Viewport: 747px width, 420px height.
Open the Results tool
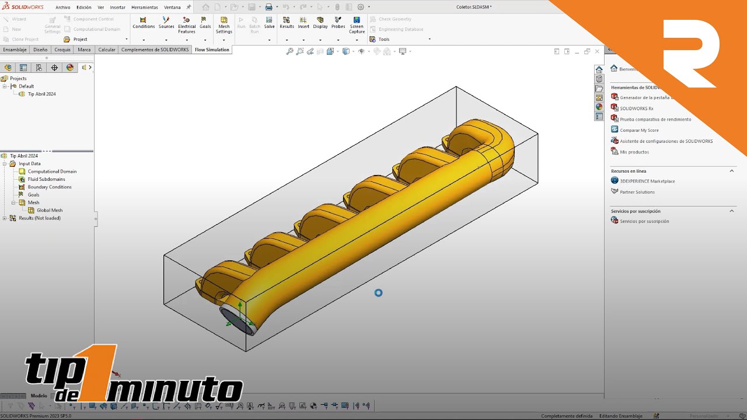[x=287, y=23]
